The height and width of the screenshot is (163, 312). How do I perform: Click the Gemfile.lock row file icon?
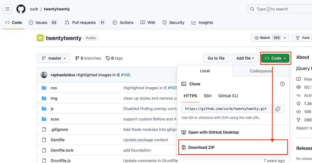coord(44,150)
